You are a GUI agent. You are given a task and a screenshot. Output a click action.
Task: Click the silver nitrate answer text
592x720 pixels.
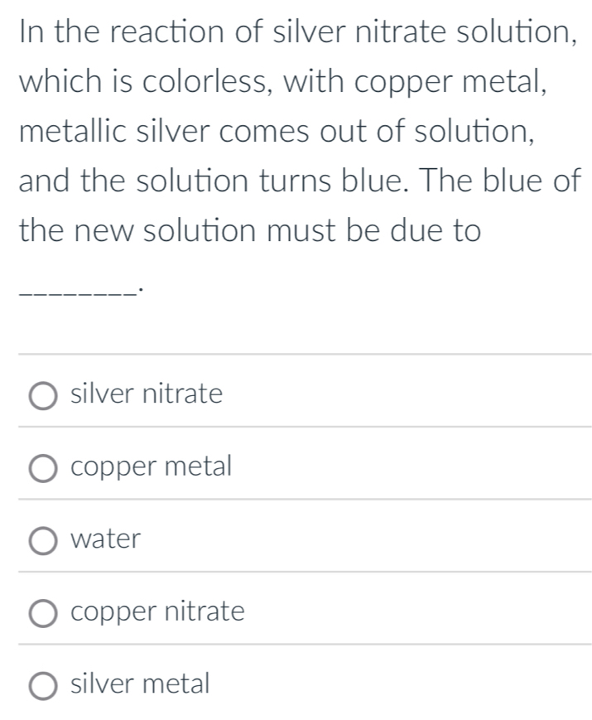point(147,394)
